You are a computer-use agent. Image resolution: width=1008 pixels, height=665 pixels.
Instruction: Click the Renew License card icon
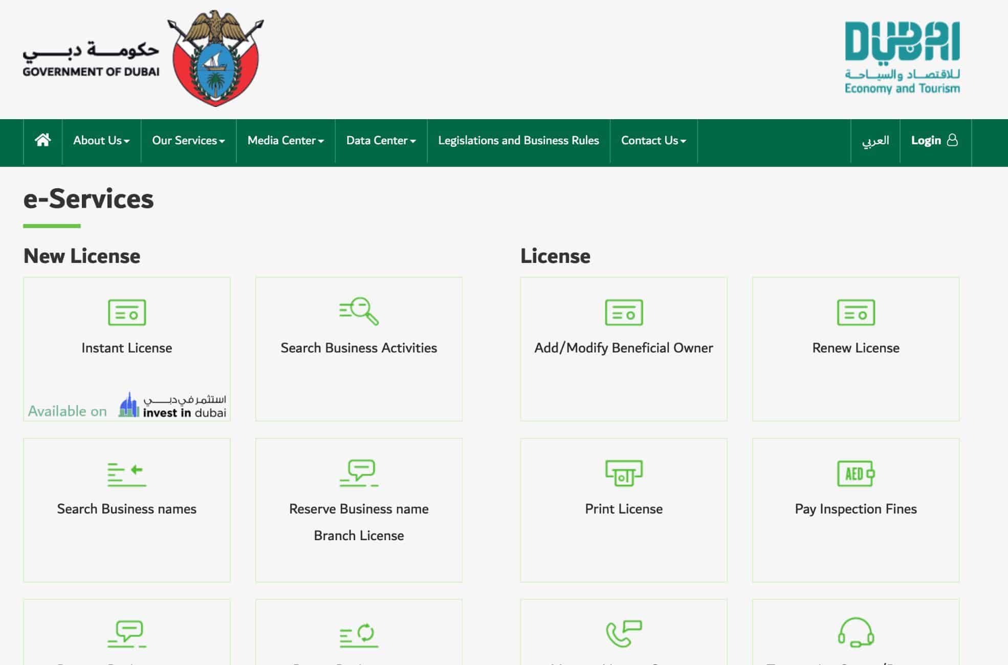tap(856, 313)
